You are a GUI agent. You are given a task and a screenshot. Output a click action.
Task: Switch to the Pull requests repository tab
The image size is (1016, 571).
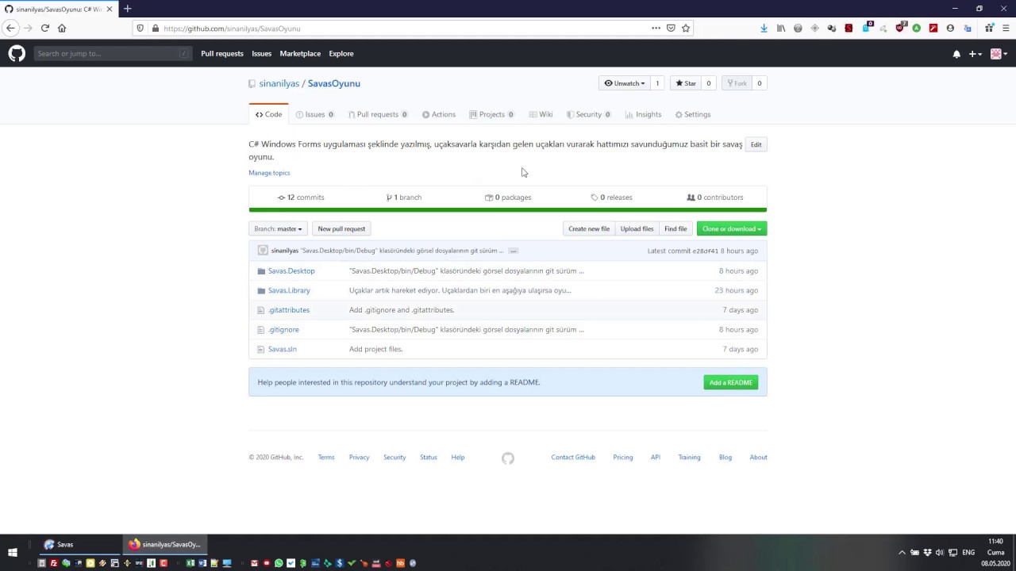point(378,114)
